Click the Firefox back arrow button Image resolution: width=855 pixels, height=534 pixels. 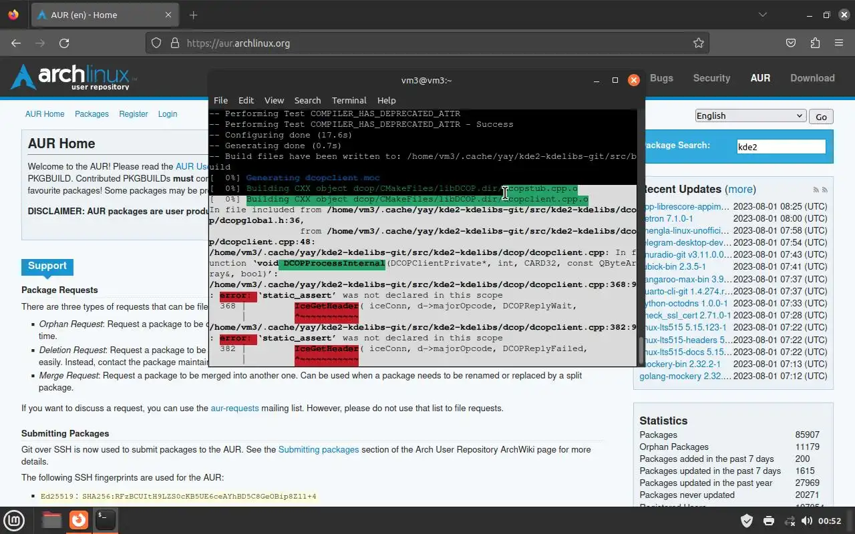point(16,43)
